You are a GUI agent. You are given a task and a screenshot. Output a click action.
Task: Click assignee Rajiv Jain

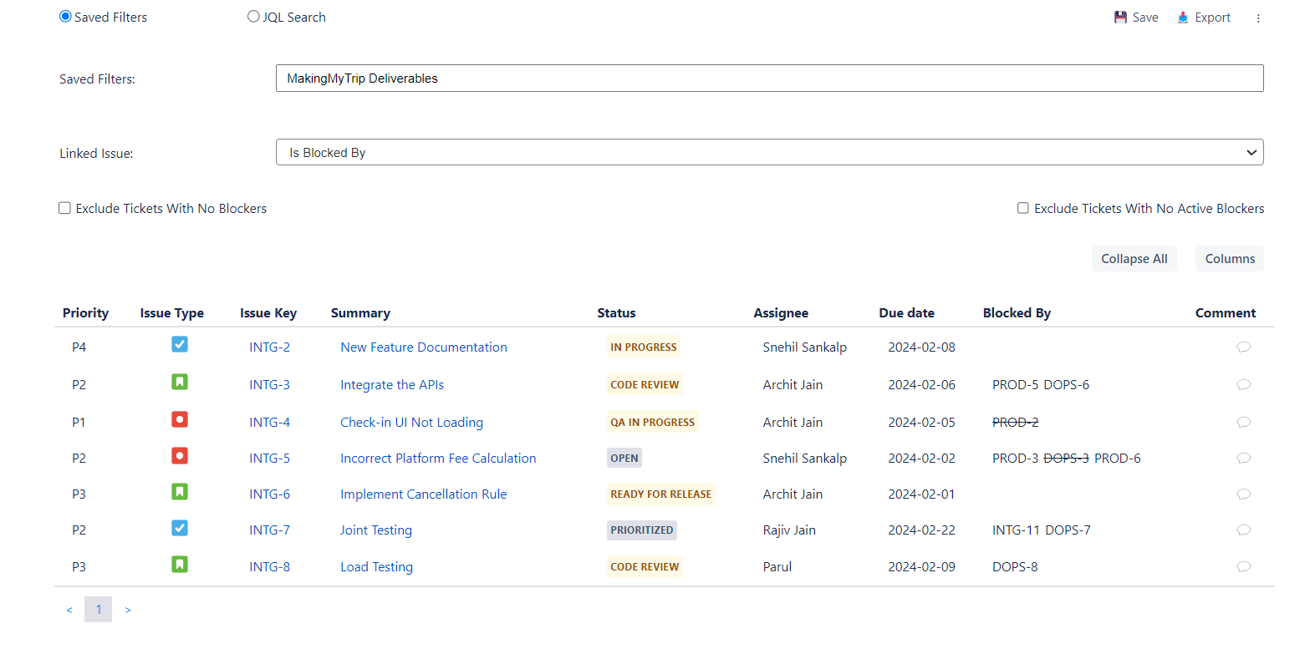789,530
